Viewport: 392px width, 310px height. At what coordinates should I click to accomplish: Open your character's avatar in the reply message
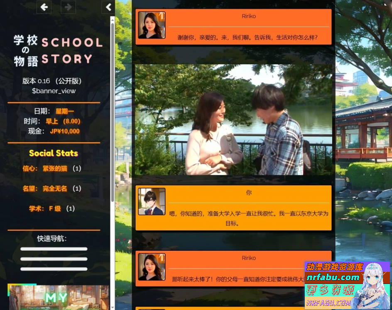coord(151,201)
